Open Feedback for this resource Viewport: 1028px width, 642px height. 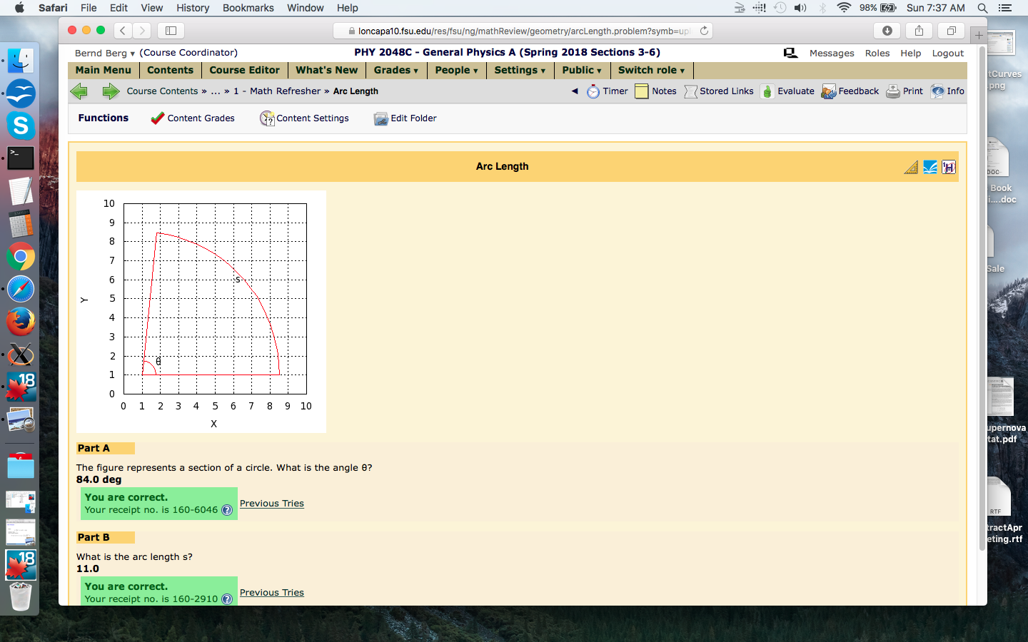850,91
